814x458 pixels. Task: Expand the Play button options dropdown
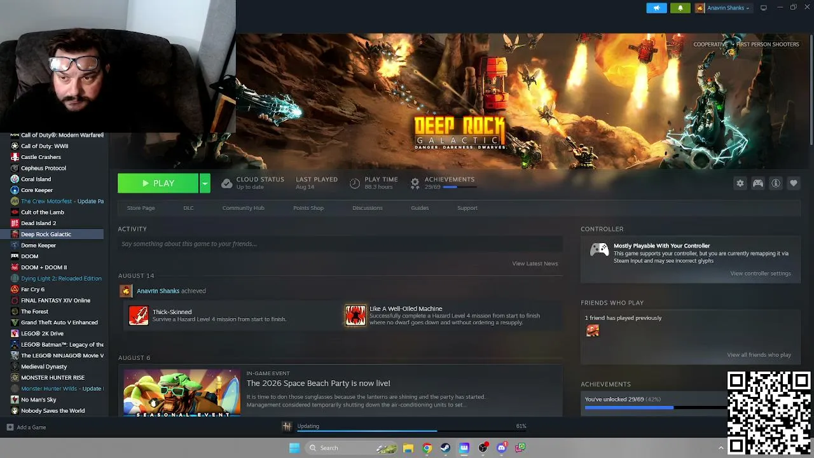click(205, 183)
